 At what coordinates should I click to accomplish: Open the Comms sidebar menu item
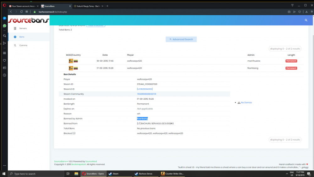23,45
